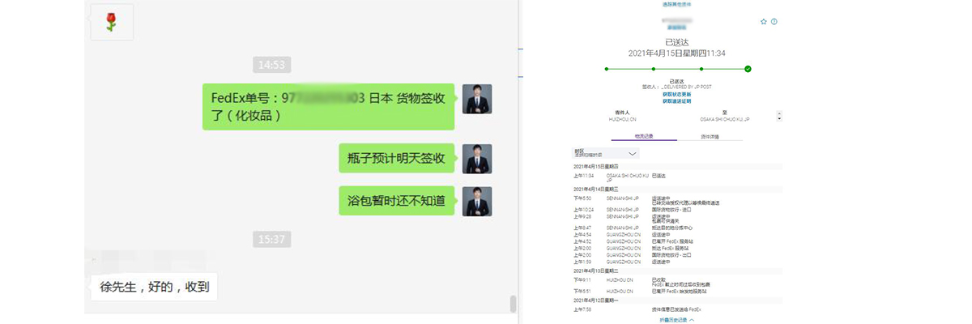Click the chat message 徐先生，好的，收到
The image size is (972, 324).
[x=153, y=286]
